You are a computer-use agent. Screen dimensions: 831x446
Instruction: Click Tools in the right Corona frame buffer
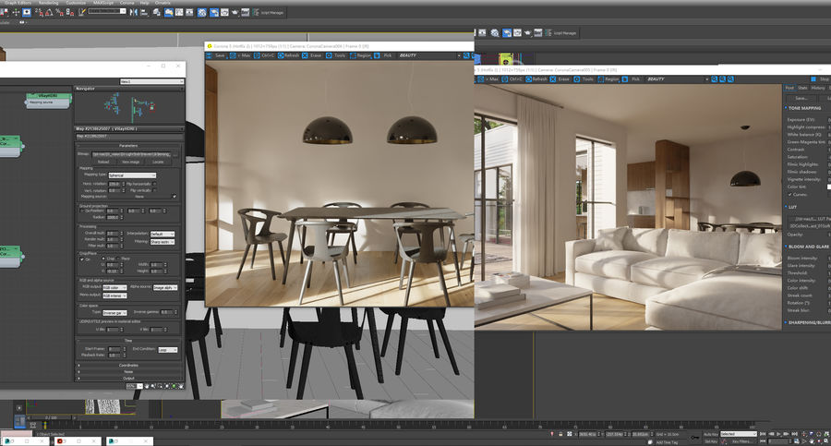[584, 79]
